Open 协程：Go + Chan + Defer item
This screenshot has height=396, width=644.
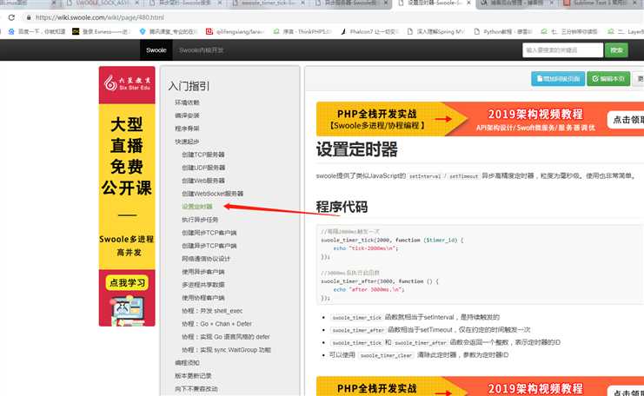click(x=217, y=324)
